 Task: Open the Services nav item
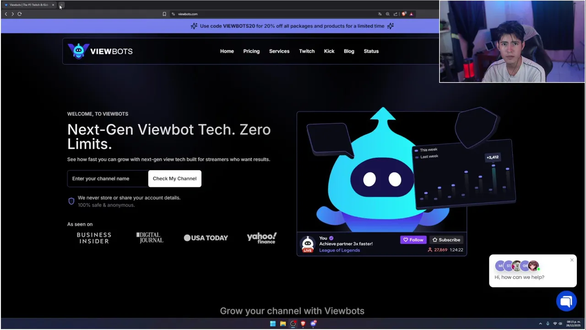[x=279, y=51]
